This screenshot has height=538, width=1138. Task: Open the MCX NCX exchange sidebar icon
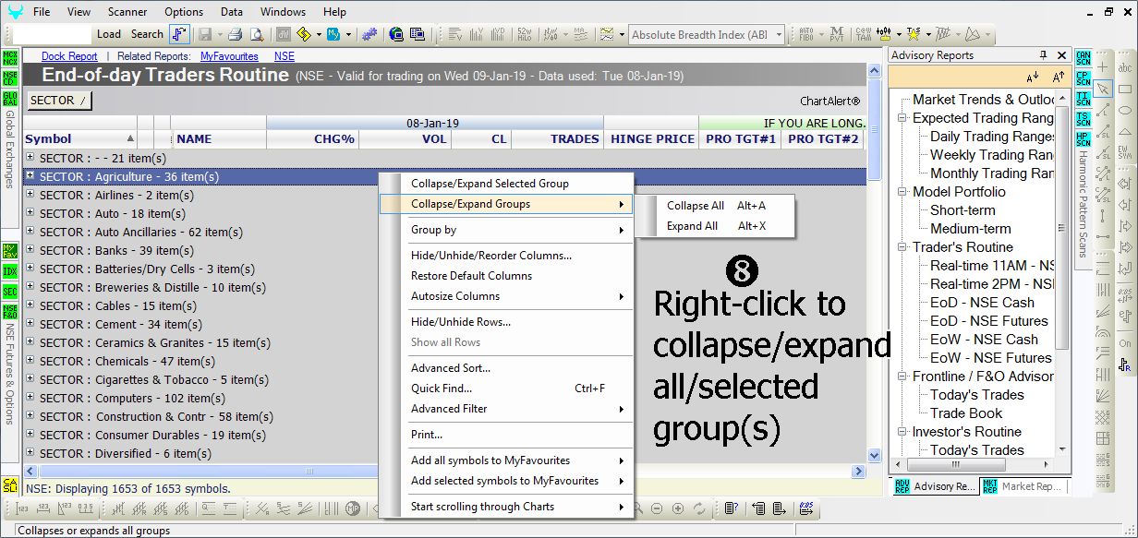tap(10, 59)
